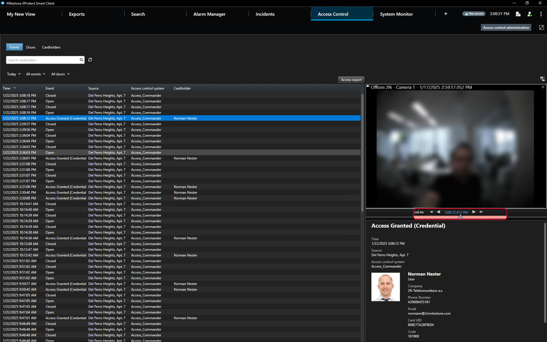Click the email normann@2nmilestone.com
This screenshot has height=342, width=547.
pyautogui.click(x=429, y=313)
